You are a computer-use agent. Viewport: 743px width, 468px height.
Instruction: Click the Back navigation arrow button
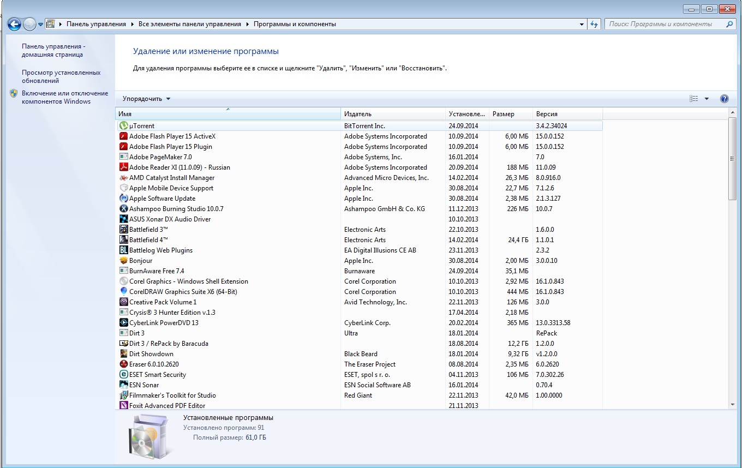[14, 24]
